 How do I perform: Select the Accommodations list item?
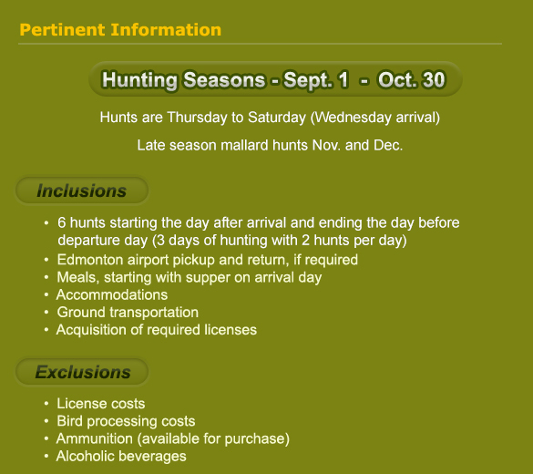tap(112, 294)
